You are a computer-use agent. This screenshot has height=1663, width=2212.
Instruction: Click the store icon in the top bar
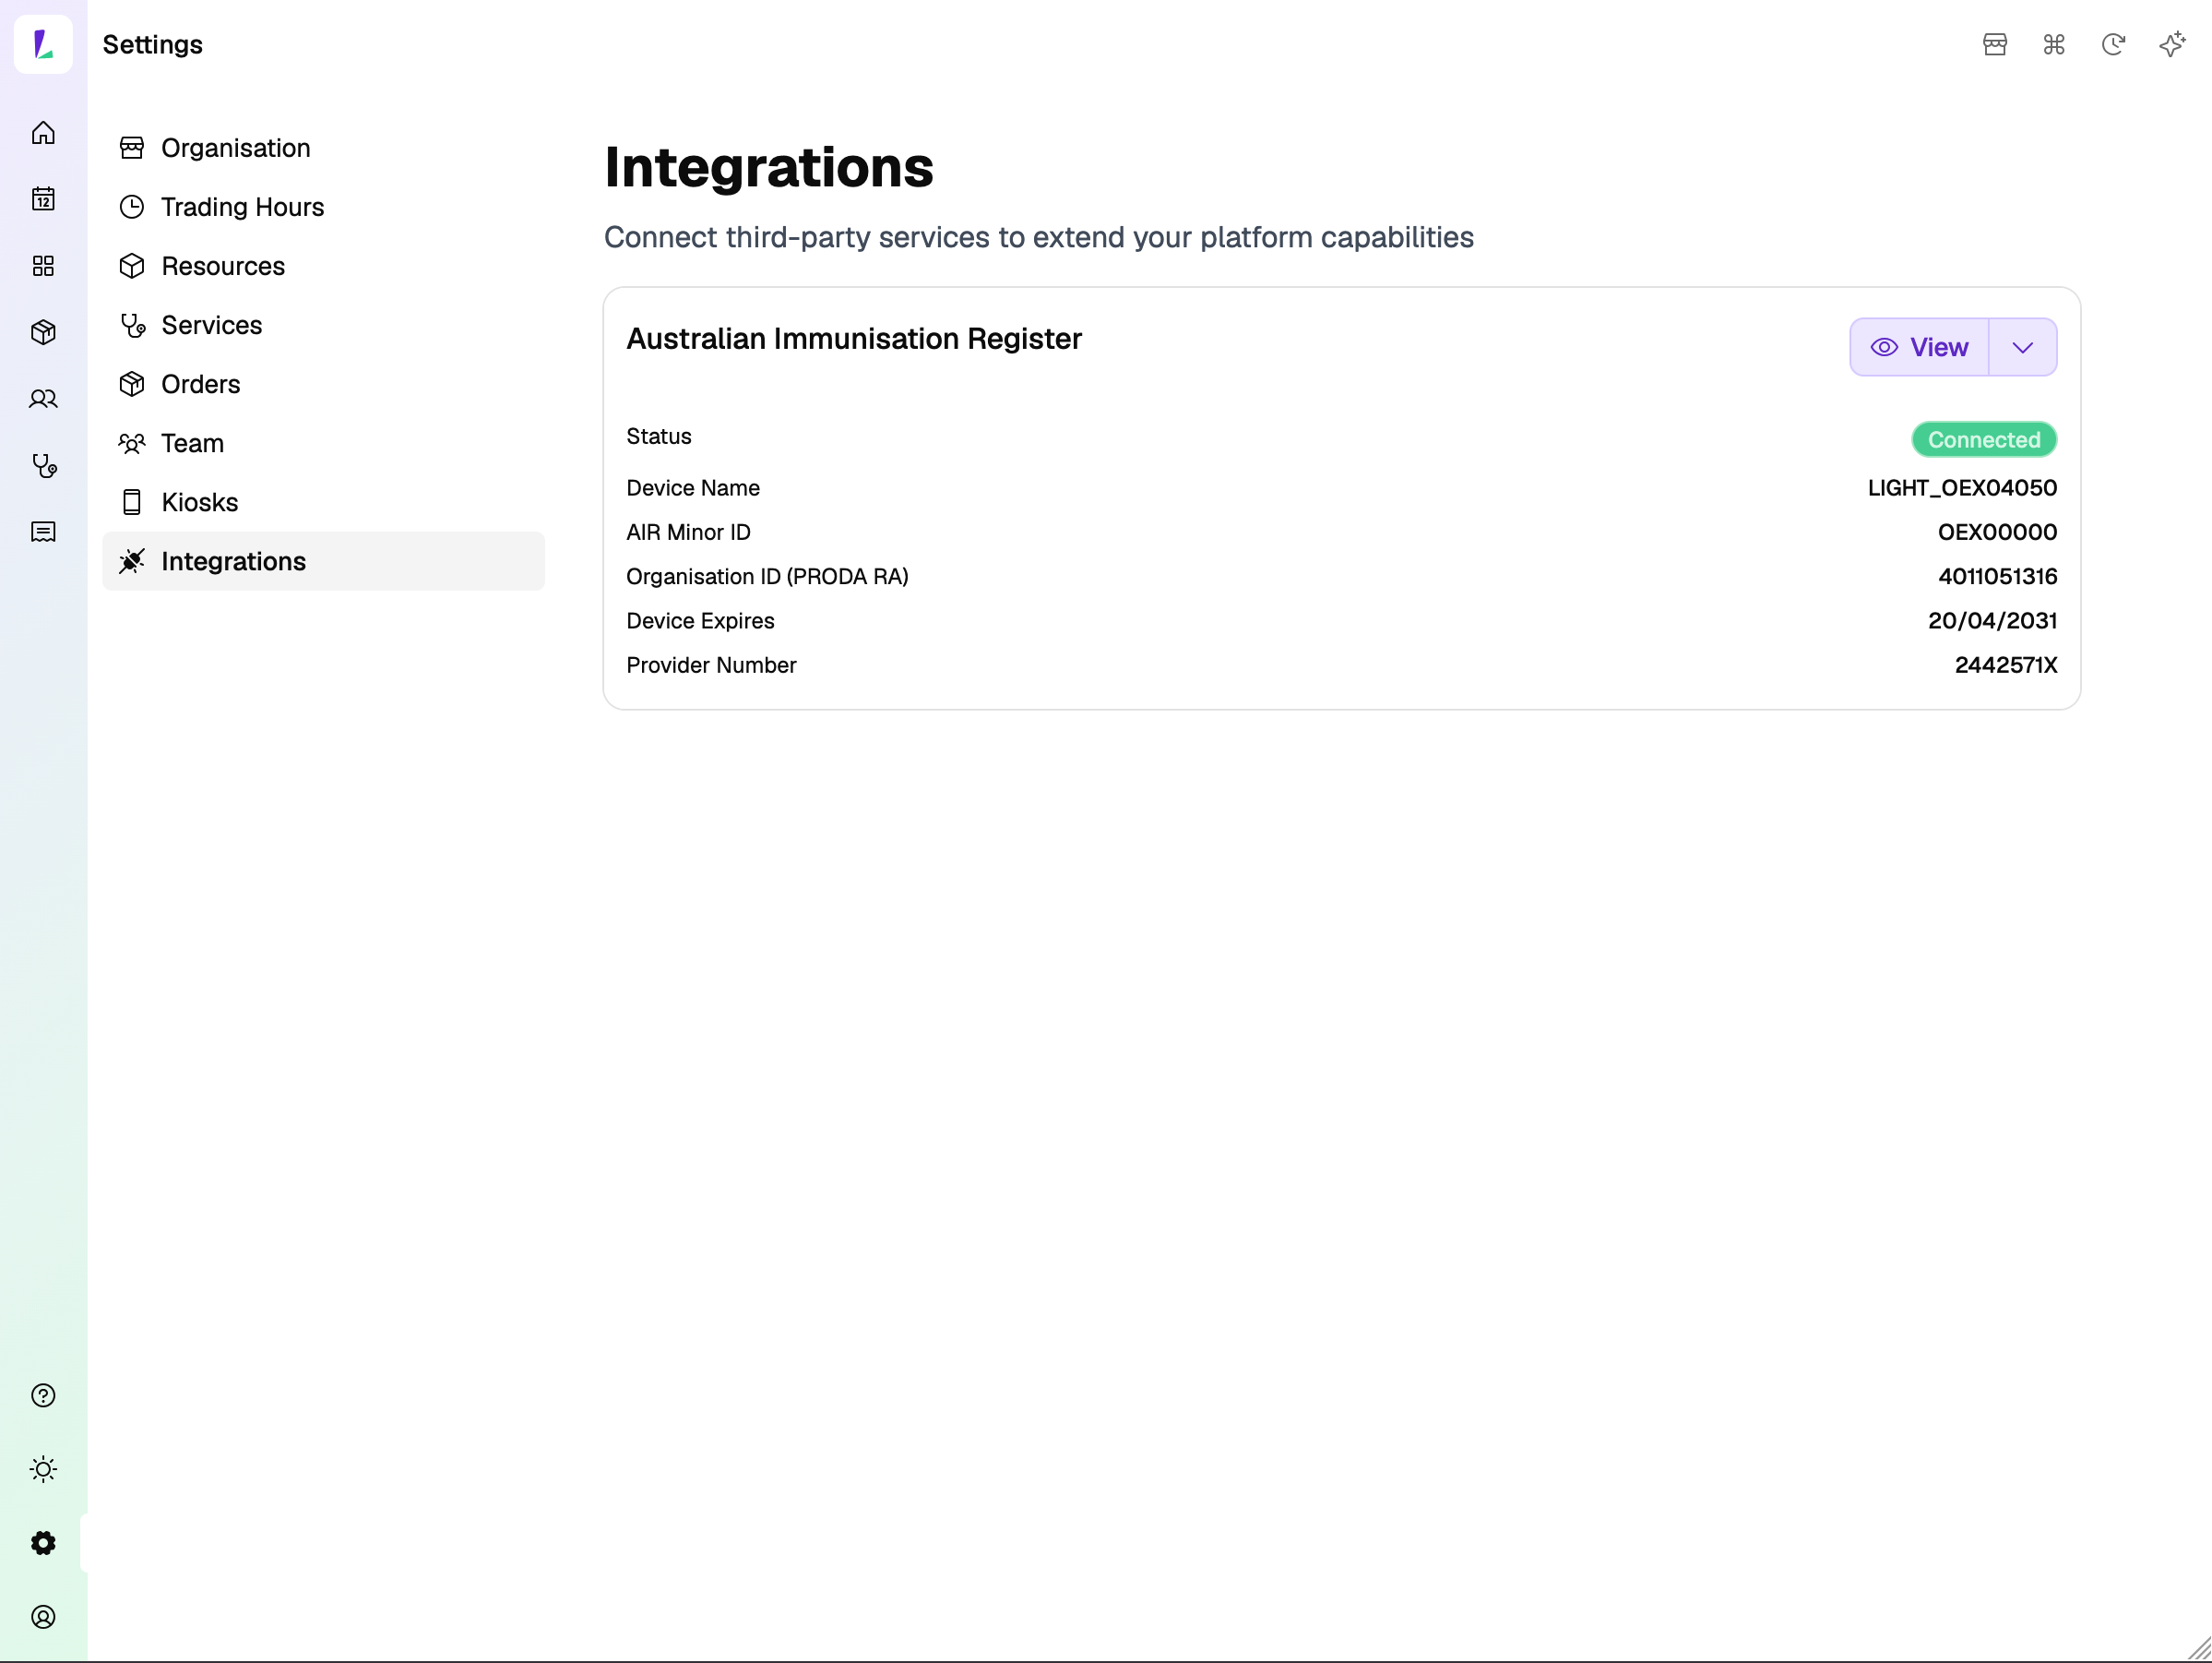[x=1995, y=44]
